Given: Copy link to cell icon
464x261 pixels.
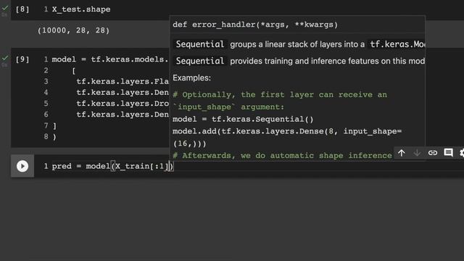Looking at the screenshot, I should 433,153.
